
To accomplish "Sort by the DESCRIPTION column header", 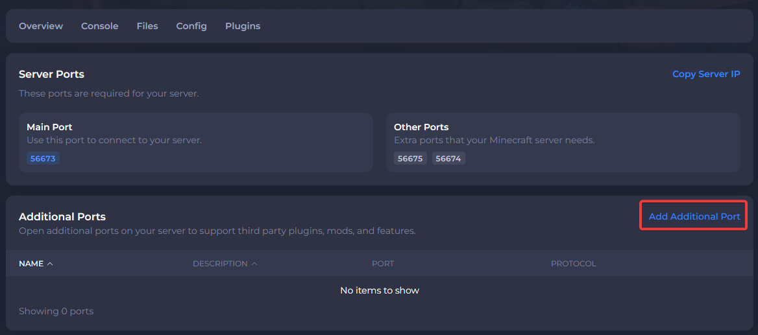I will (220, 264).
